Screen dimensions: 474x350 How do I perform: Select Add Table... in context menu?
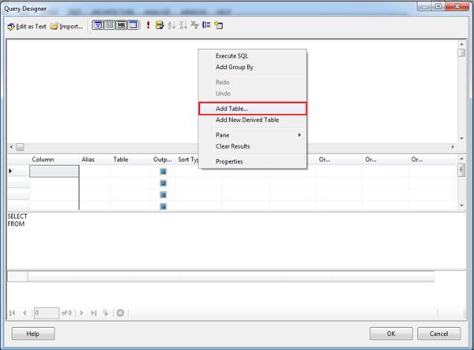click(x=253, y=108)
